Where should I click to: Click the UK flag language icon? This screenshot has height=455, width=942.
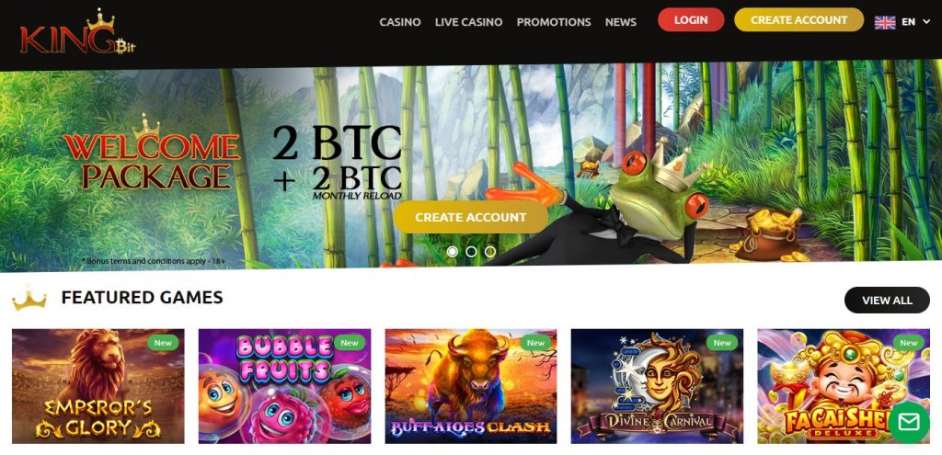click(884, 22)
